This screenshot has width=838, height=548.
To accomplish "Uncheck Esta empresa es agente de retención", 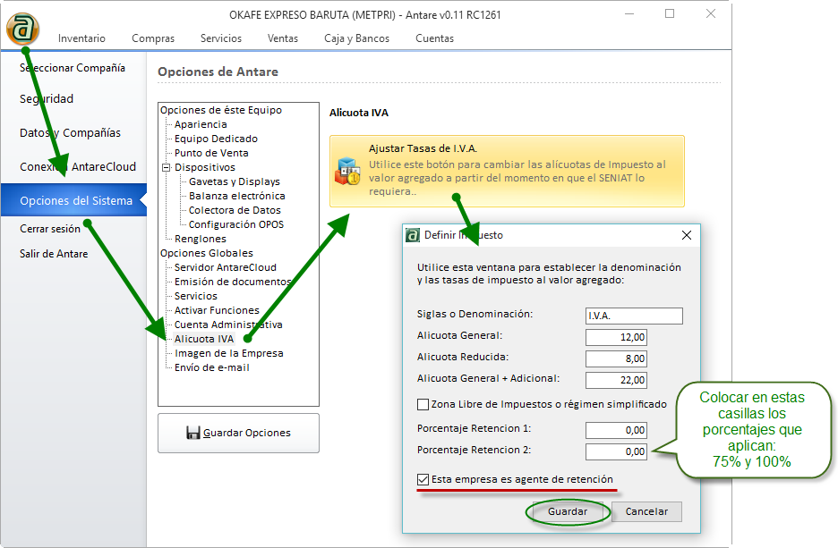I will tap(423, 479).
